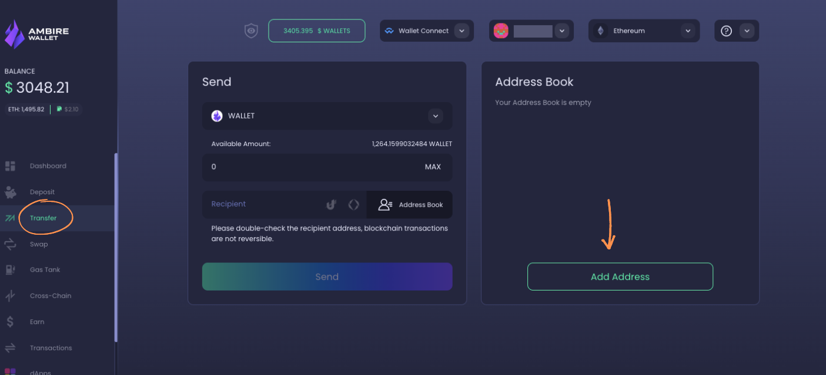The width and height of the screenshot is (826, 375).
Task: Open the Earn section
Action: pyautogui.click(x=37, y=322)
